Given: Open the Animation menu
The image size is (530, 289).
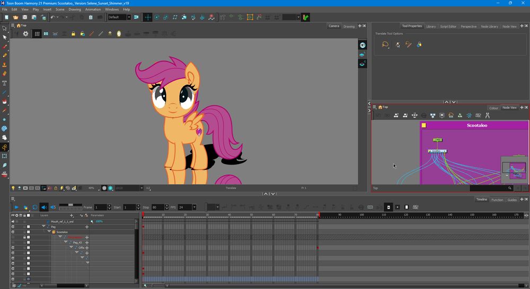Looking at the screenshot, I should click(x=93, y=9).
